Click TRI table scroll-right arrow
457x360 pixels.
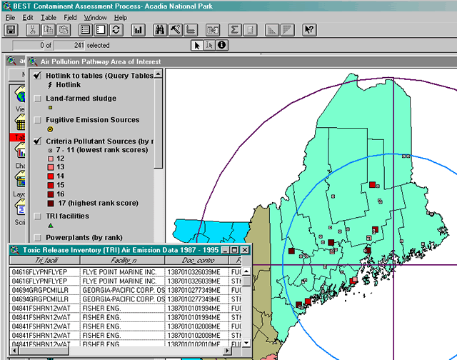228,351
